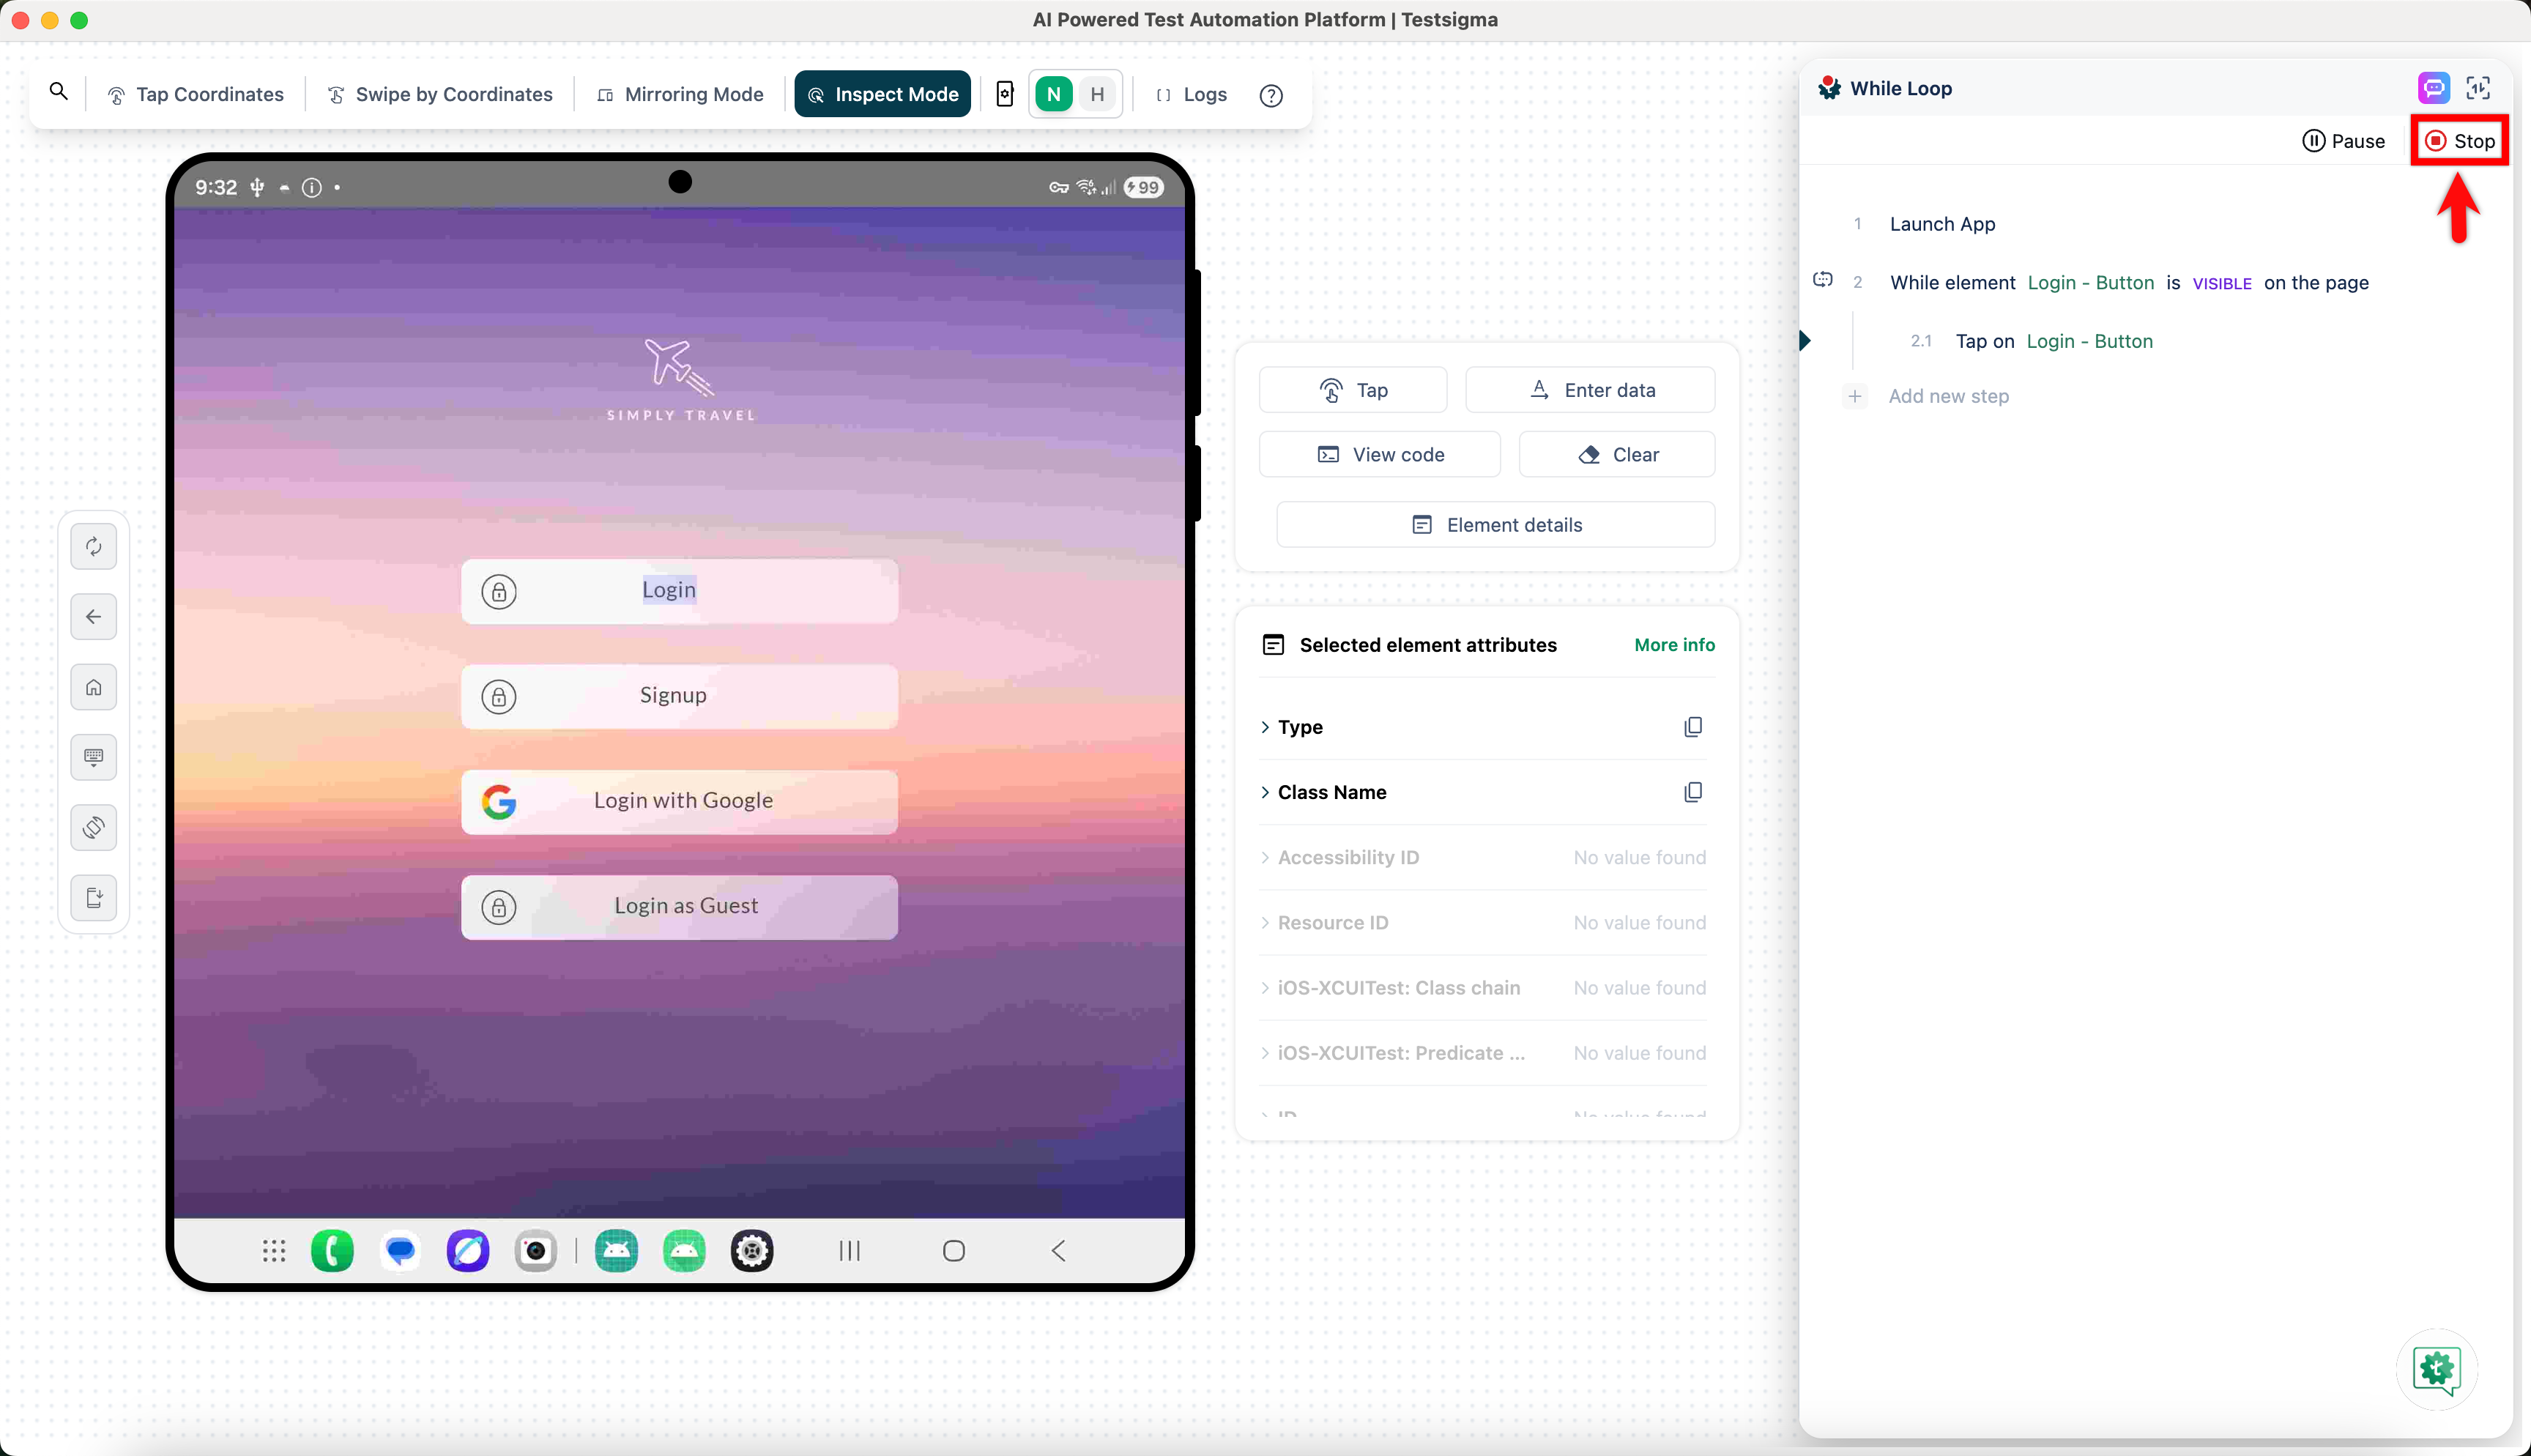Image resolution: width=2531 pixels, height=1456 pixels.
Task: Switch to Native context N toggle
Action: 1054,95
